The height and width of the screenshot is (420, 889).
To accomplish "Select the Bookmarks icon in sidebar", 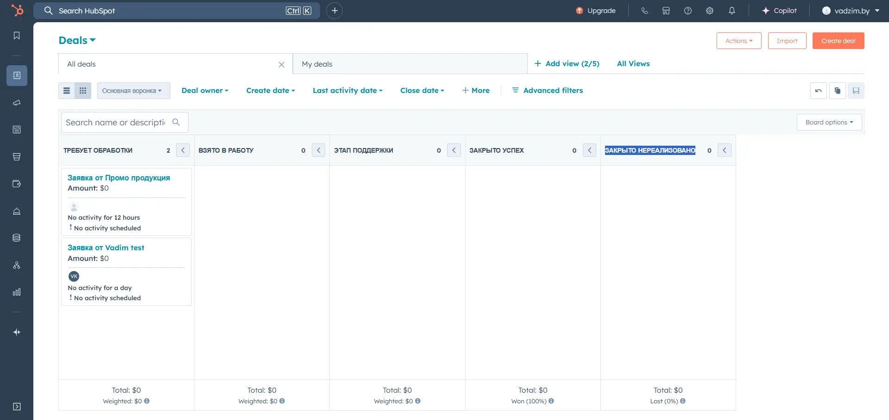I will click(17, 35).
